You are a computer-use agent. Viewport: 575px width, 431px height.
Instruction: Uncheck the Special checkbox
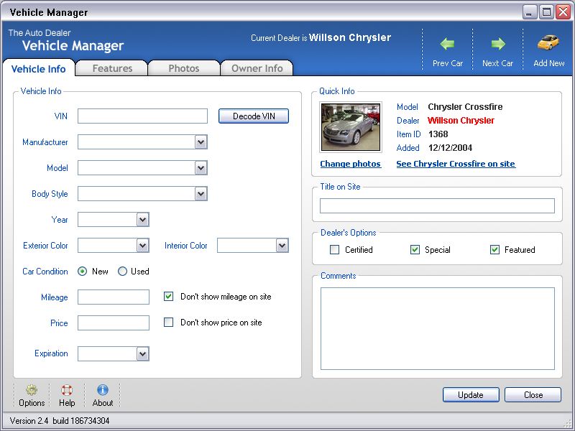[415, 250]
